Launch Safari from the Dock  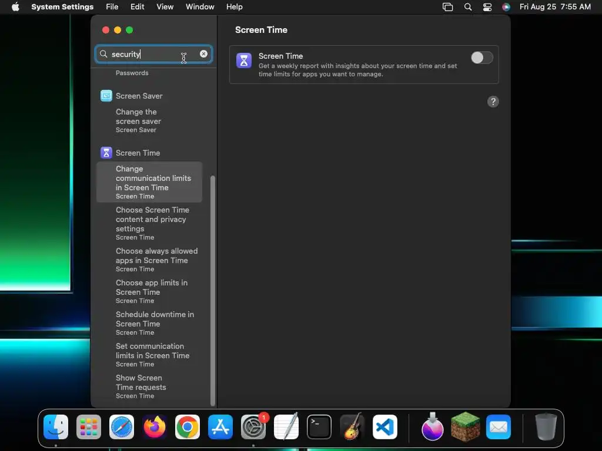click(x=122, y=427)
